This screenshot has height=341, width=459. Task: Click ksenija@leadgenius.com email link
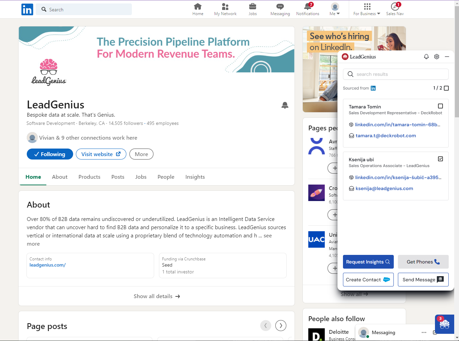[384, 188]
